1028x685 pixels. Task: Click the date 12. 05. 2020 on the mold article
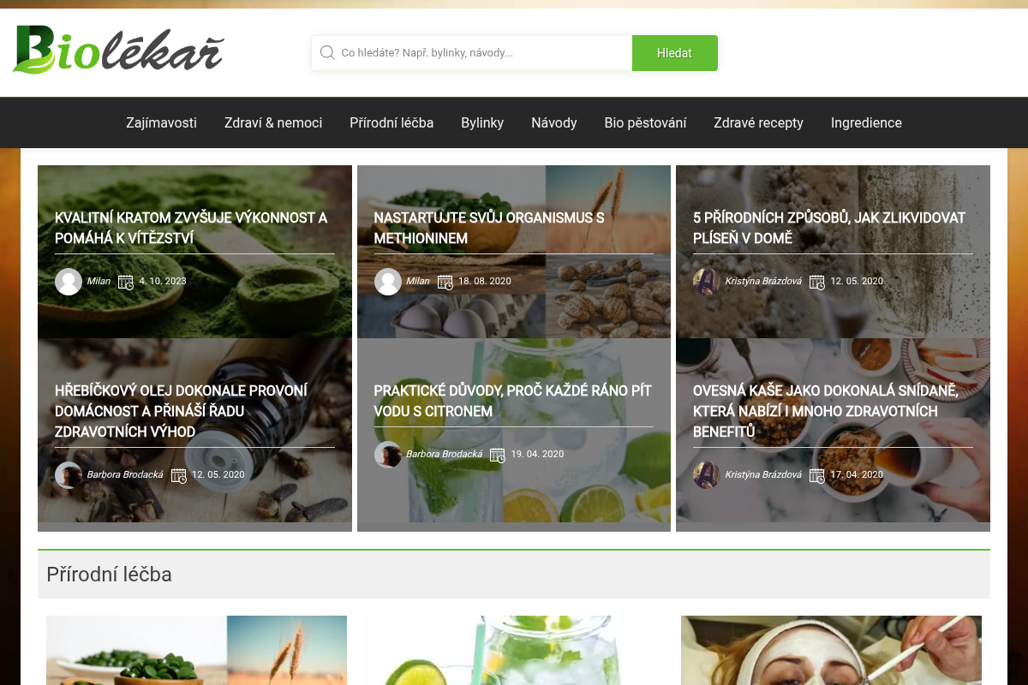(x=857, y=281)
